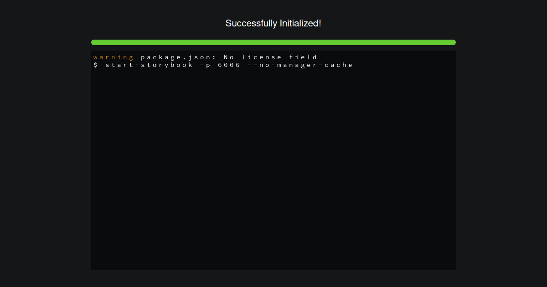
Task: Focus the terminal's second output line
Action: click(x=223, y=65)
